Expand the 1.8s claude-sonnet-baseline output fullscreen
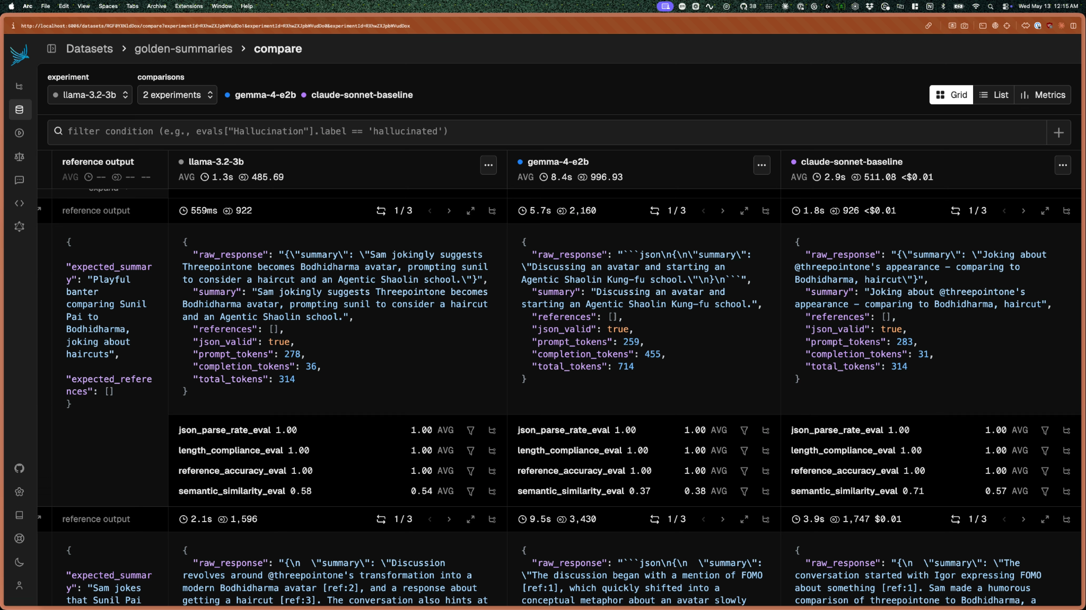This screenshot has width=1086, height=610. tap(1045, 211)
